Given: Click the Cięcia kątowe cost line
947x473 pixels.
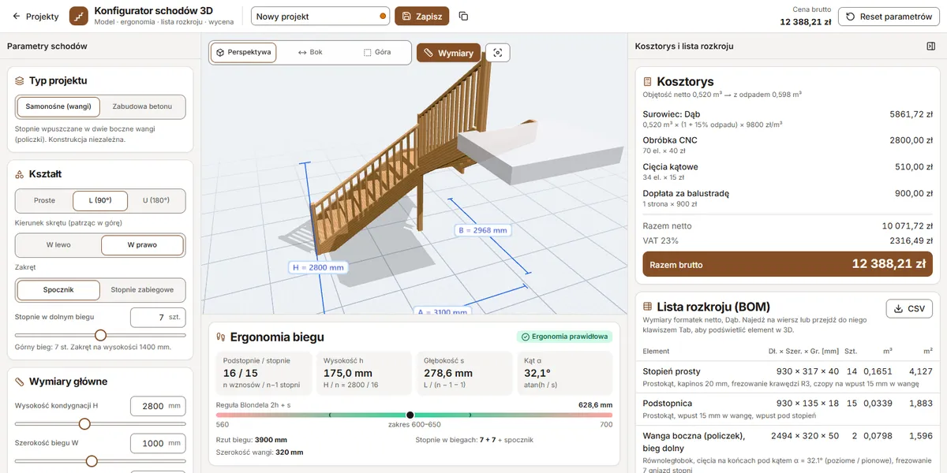Looking at the screenshot, I should (787, 172).
